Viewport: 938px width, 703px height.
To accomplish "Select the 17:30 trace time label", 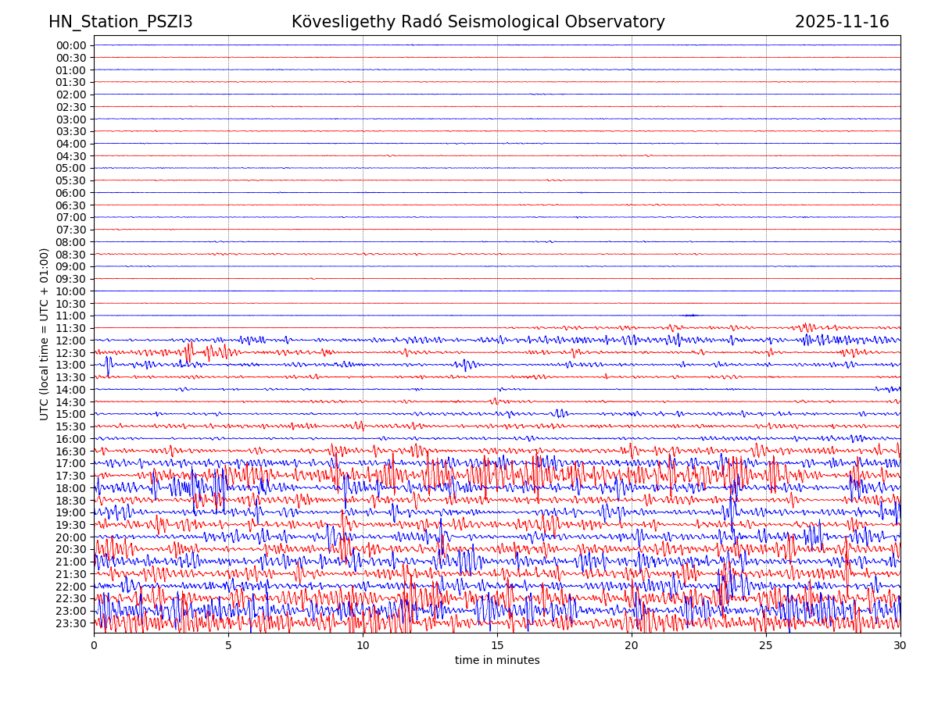I will click(x=71, y=476).
